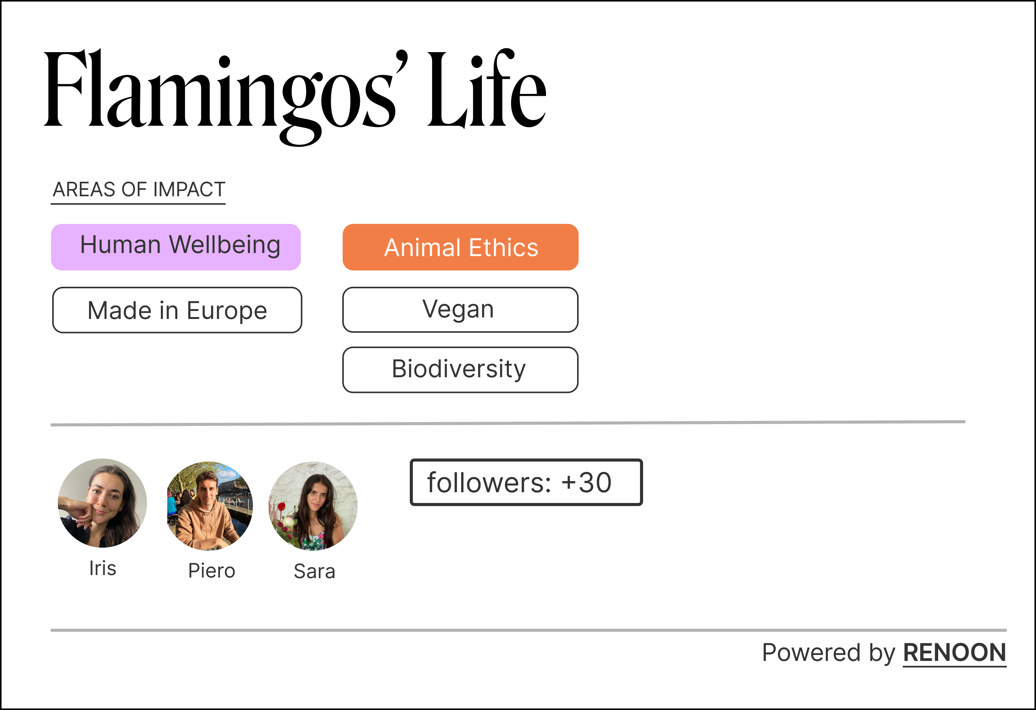Open the followers: +30 box
Viewport: 1036px width, 710px height.
pyautogui.click(x=526, y=482)
